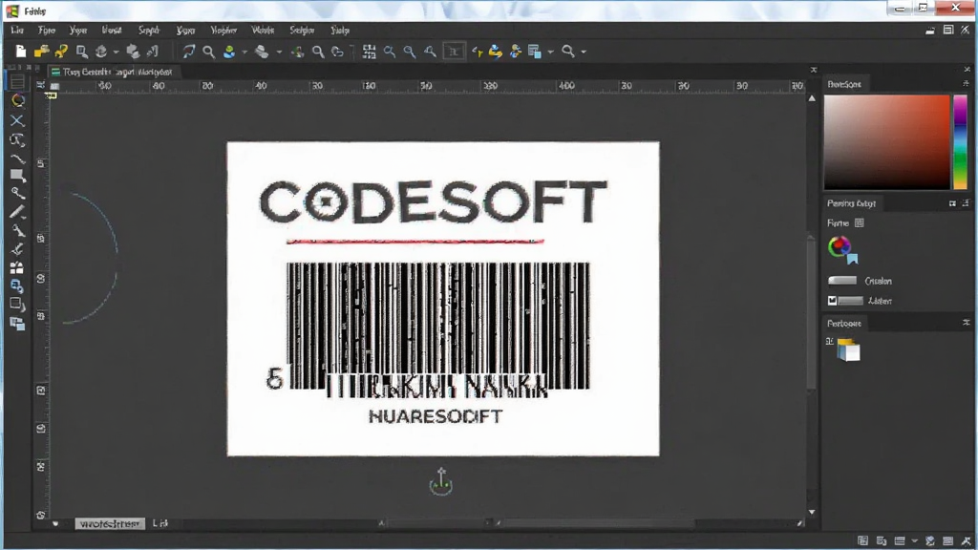Click the yellow and blue swap arrows icon

496,52
